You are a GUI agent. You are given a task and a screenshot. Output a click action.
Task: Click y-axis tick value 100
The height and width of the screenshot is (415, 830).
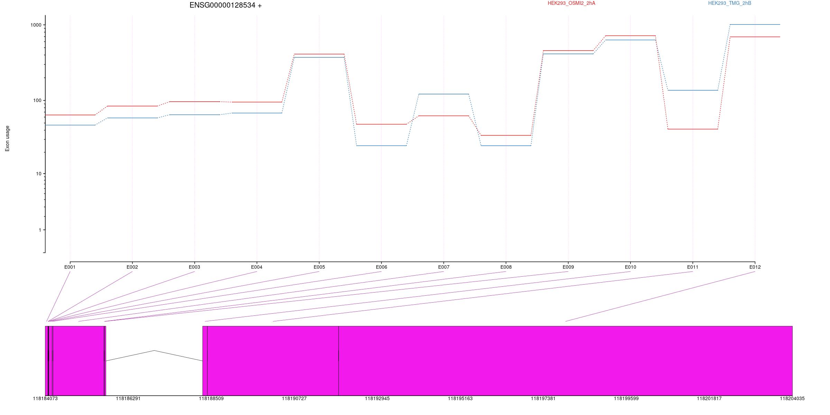pyautogui.click(x=37, y=101)
